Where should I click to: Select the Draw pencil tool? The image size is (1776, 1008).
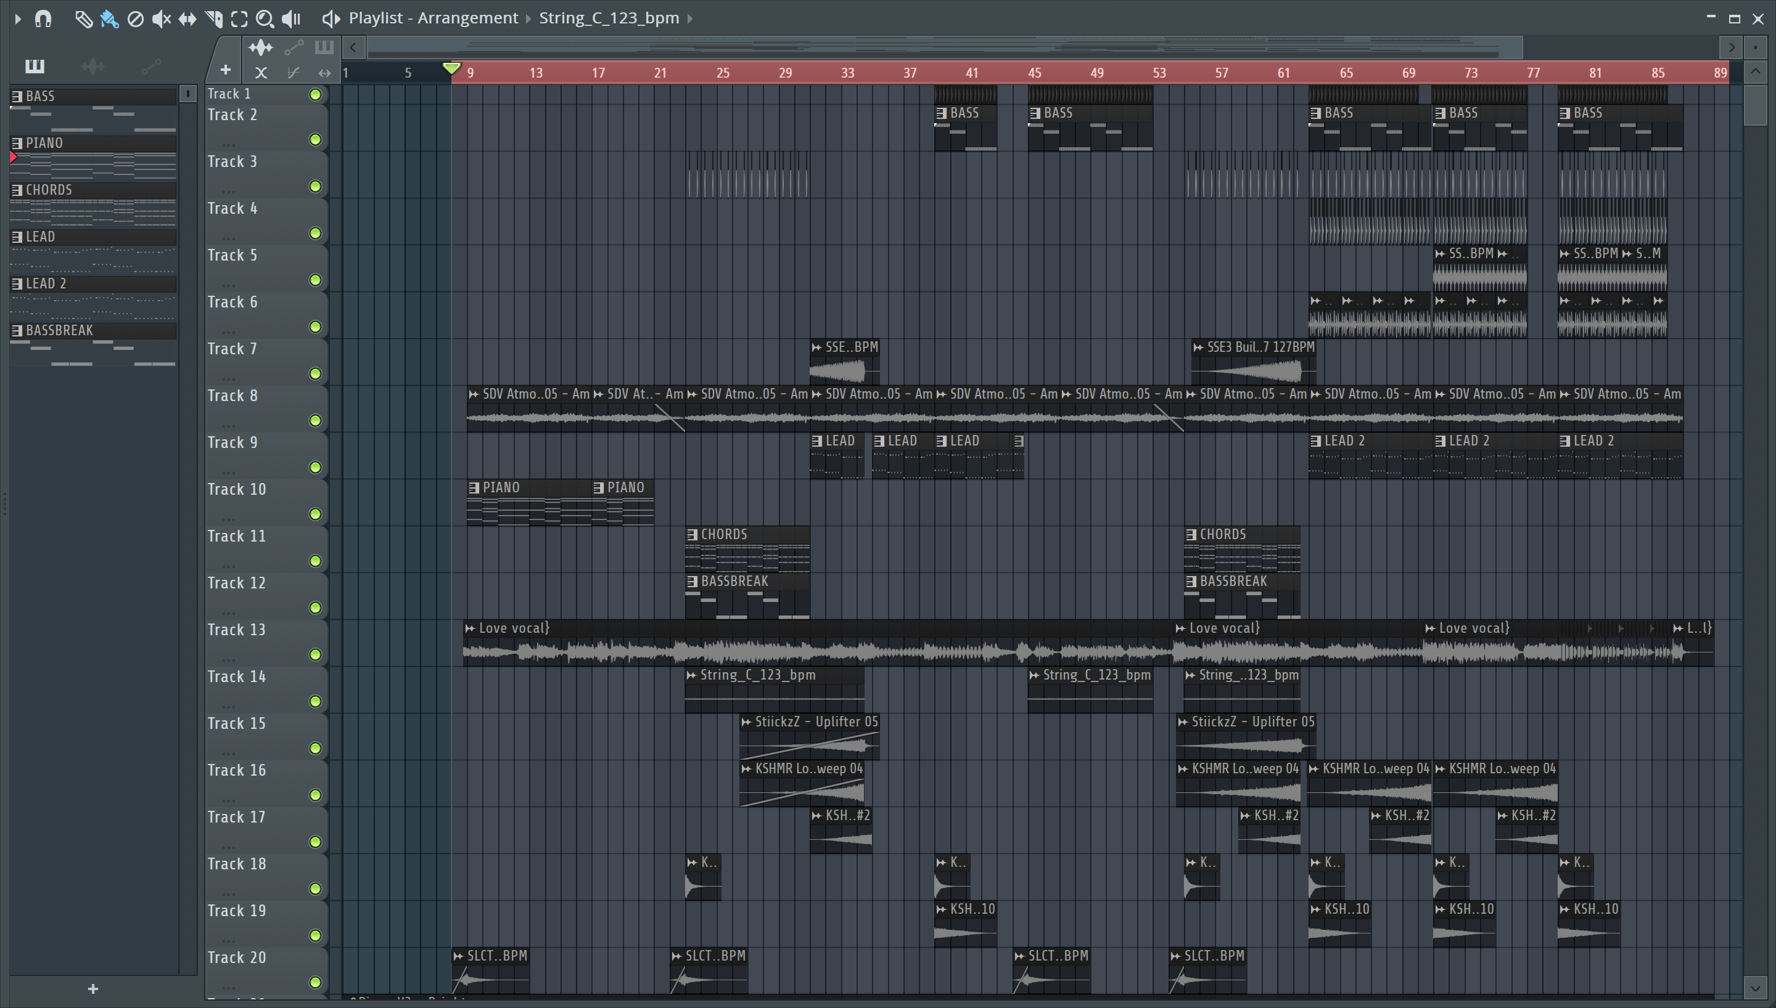[x=83, y=18]
